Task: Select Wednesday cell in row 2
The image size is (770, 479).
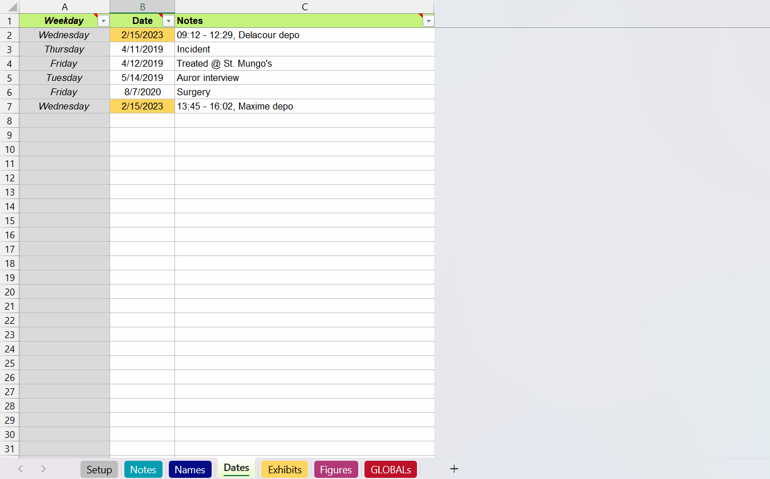Action: [x=64, y=35]
